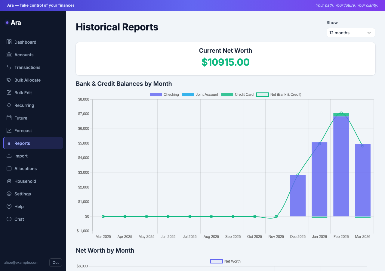
Task: Click the Feb 2026 Checking bar
Action: coord(341,166)
